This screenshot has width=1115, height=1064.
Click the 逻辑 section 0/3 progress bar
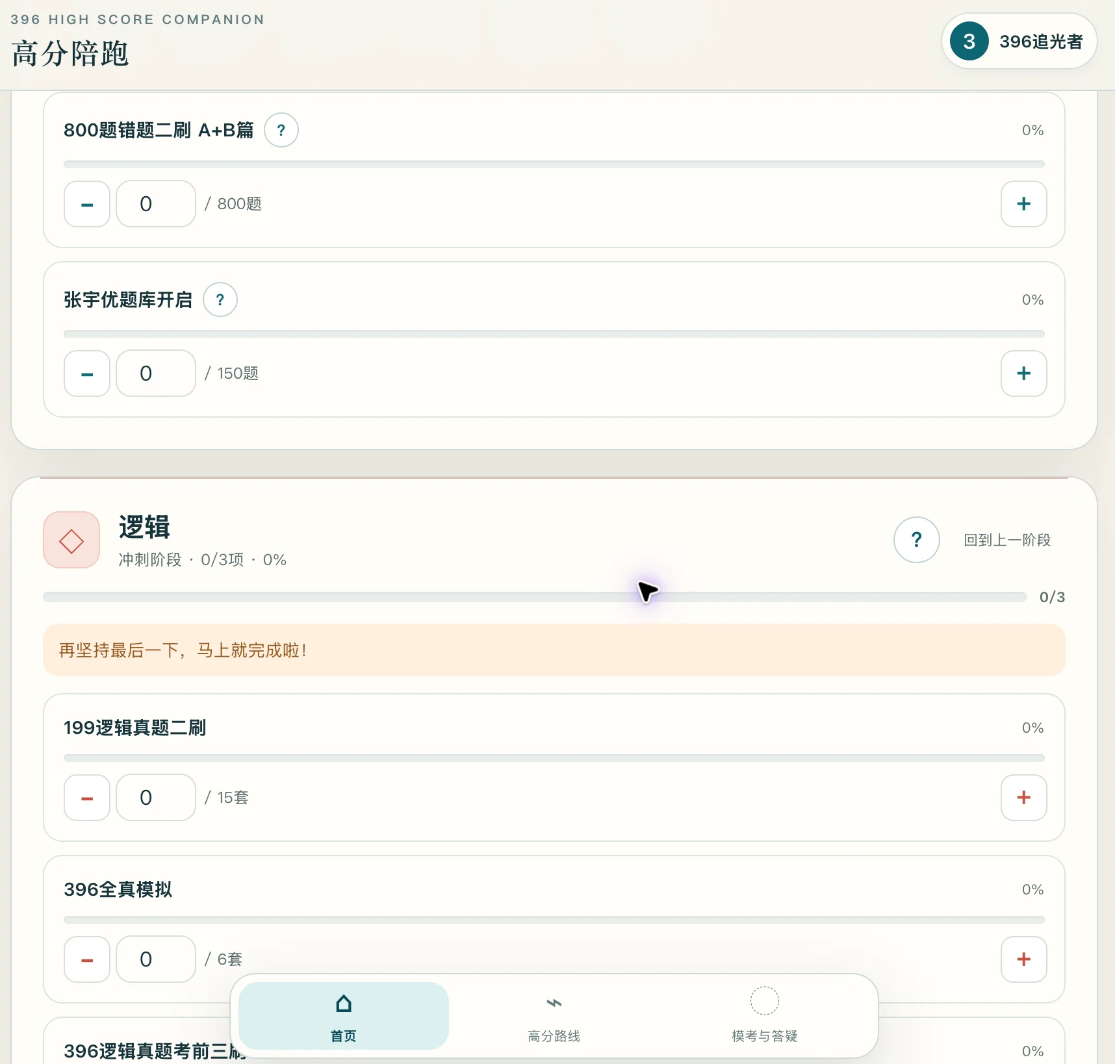pyautogui.click(x=535, y=597)
